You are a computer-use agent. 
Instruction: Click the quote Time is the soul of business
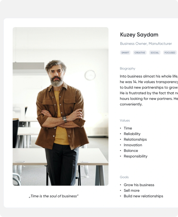(54, 196)
